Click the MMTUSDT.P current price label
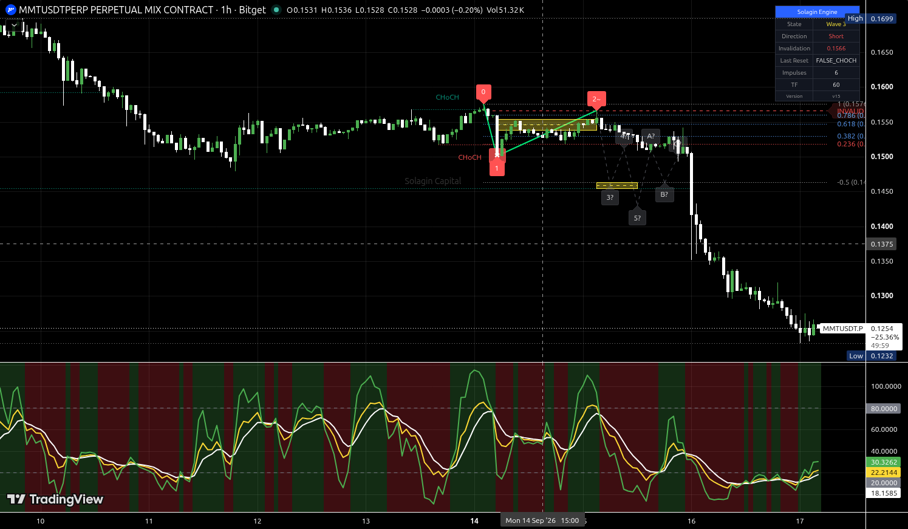Image resolution: width=908 pixels, height=529 pixels. click(x=842, y=329)
